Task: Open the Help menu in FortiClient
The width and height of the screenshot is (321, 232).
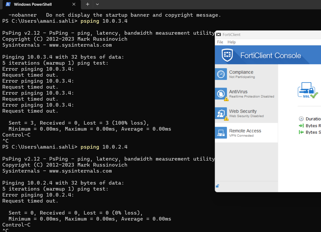Action: coord(232,42)
